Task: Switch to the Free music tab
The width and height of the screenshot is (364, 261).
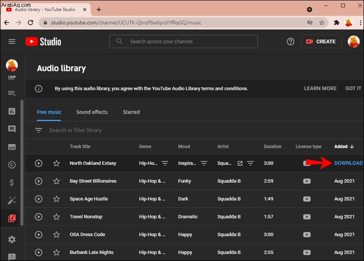Action: click(x=49, y=112)
